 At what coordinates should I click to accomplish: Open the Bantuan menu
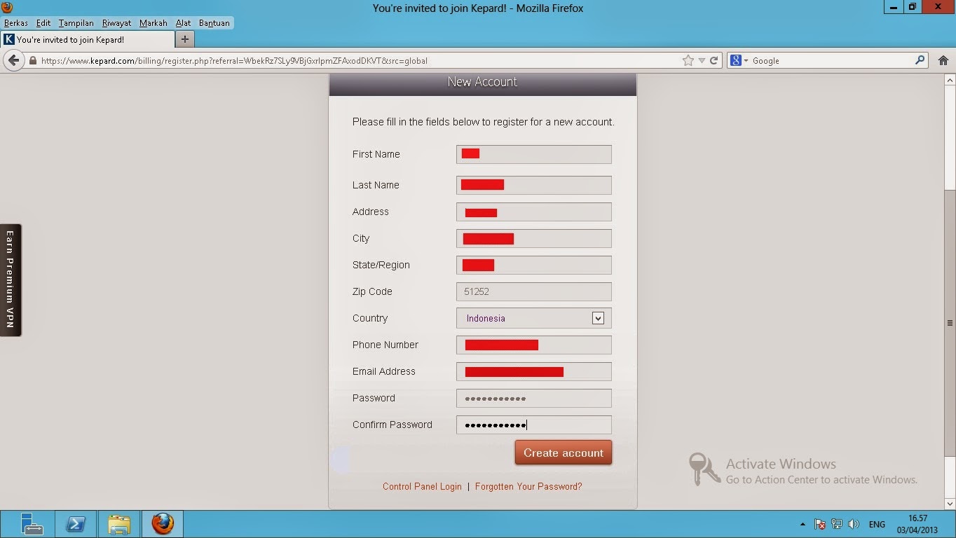(214, 23)
